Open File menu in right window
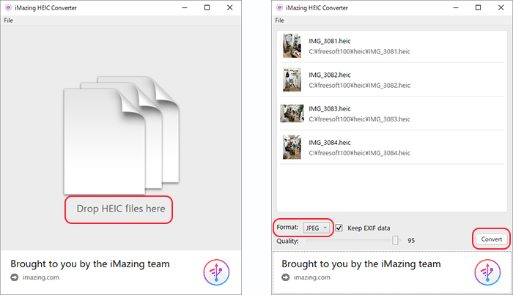 [x=279, y=20]
